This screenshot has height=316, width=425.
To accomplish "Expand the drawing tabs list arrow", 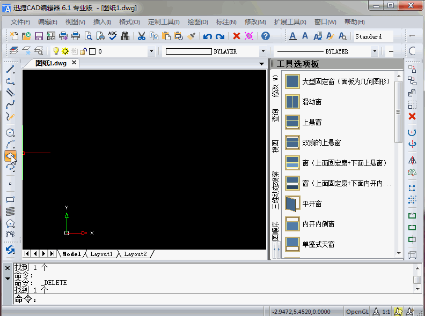I will tap(261, 64).
